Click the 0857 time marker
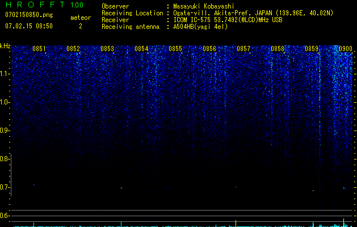 click(243, 49)
